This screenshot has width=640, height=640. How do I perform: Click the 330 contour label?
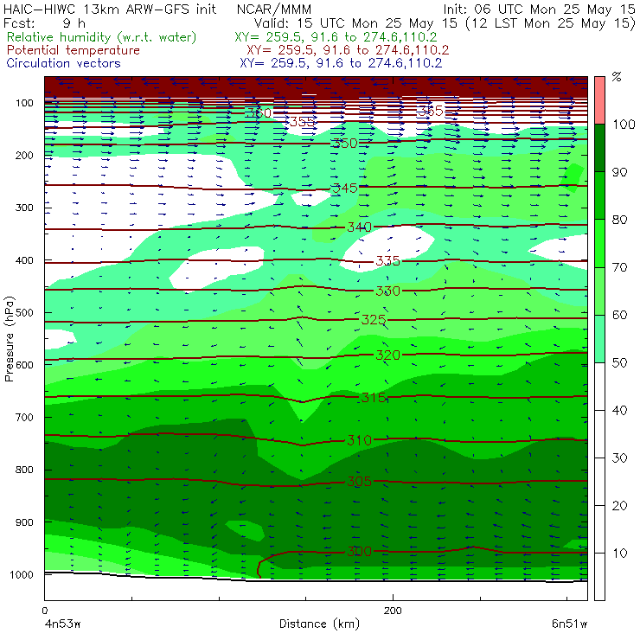(387, 291)
